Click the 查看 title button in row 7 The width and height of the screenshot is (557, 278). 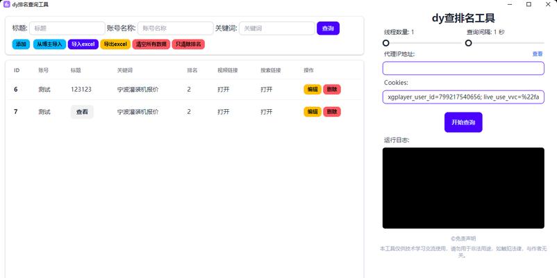[x=82, y=112]
